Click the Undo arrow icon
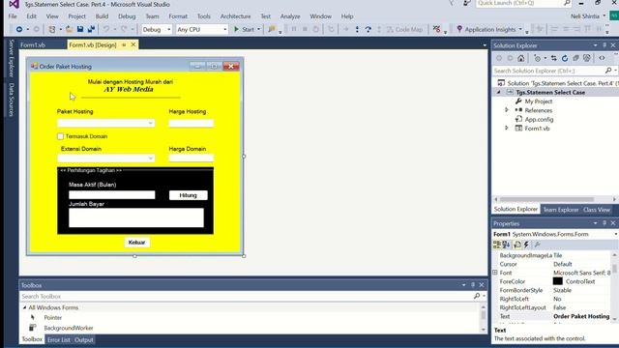This screenshot has height=348, width=619. pyautogui.click(x=105, y=29)
